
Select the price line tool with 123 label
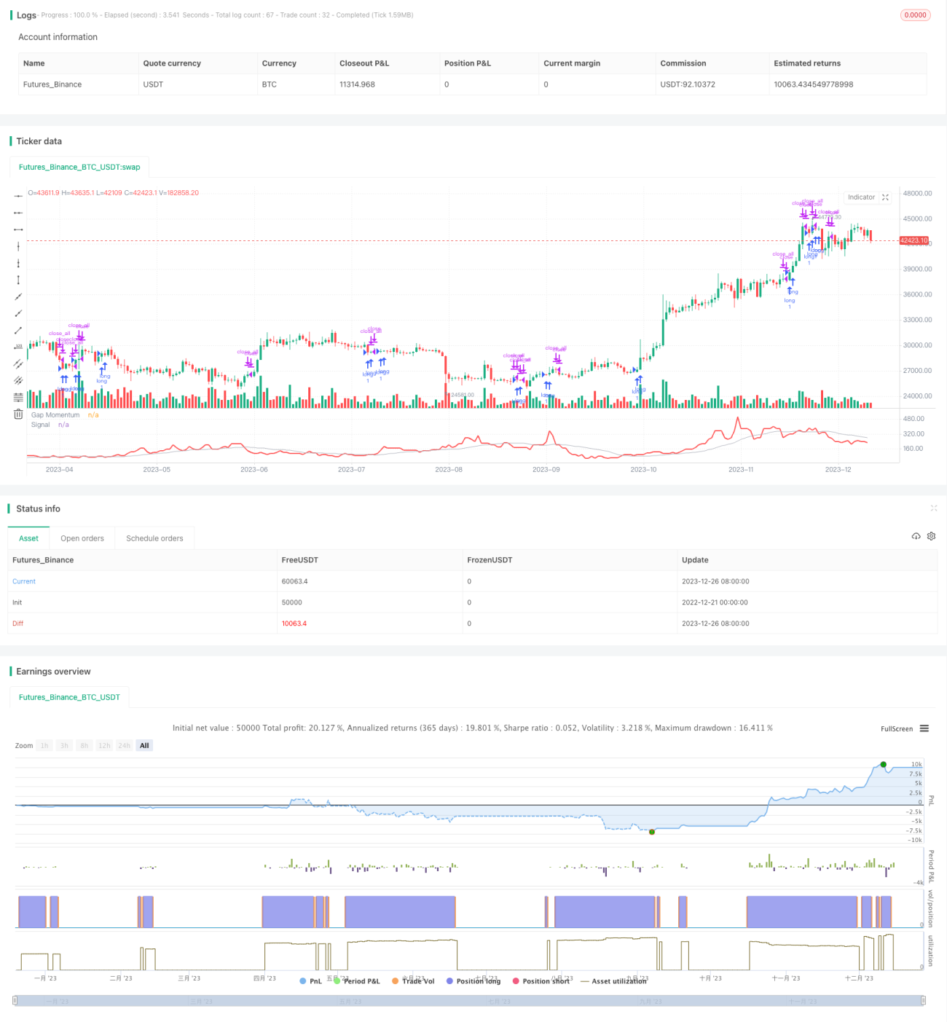click(x=18, y=347)
